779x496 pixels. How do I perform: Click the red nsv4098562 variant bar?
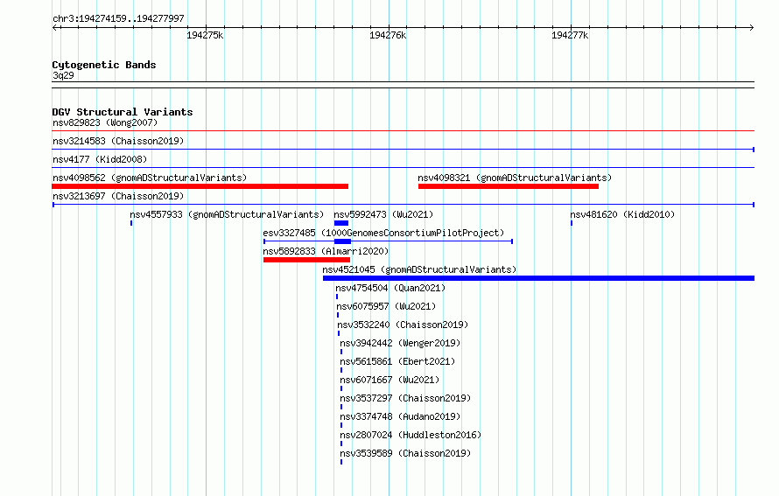200,186
